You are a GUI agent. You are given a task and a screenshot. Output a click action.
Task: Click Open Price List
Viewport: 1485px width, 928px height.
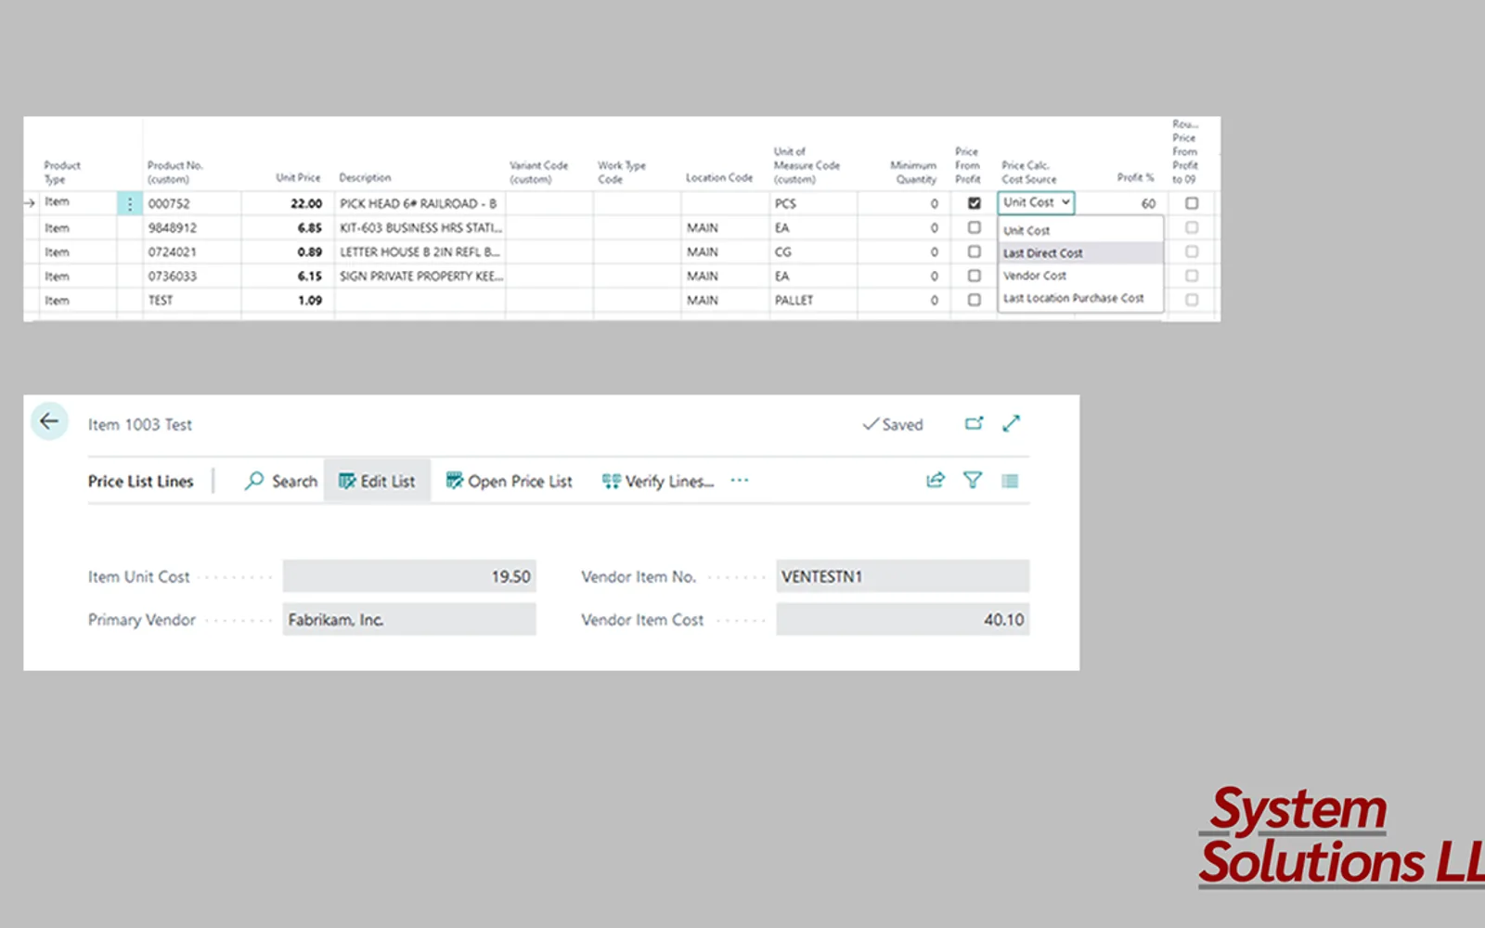[509, 481]
